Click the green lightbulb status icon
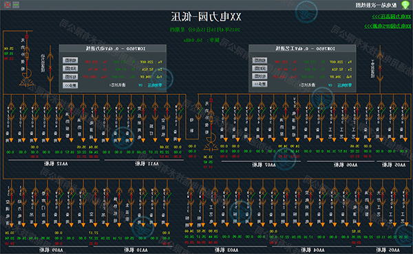Viewport: 413px width, 254px height. [405, 5]
